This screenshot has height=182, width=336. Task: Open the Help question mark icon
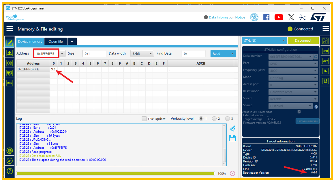[x=10, y=171]
